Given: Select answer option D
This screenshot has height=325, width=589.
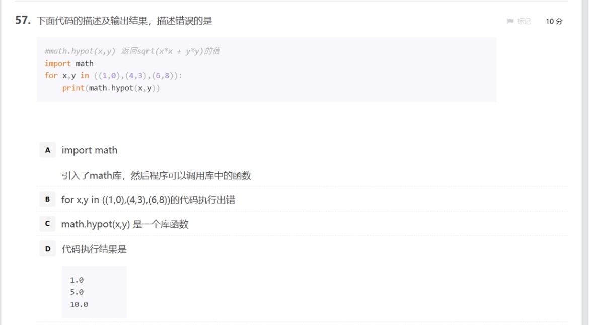Looking at the screenshot, I should click(48, 249).
